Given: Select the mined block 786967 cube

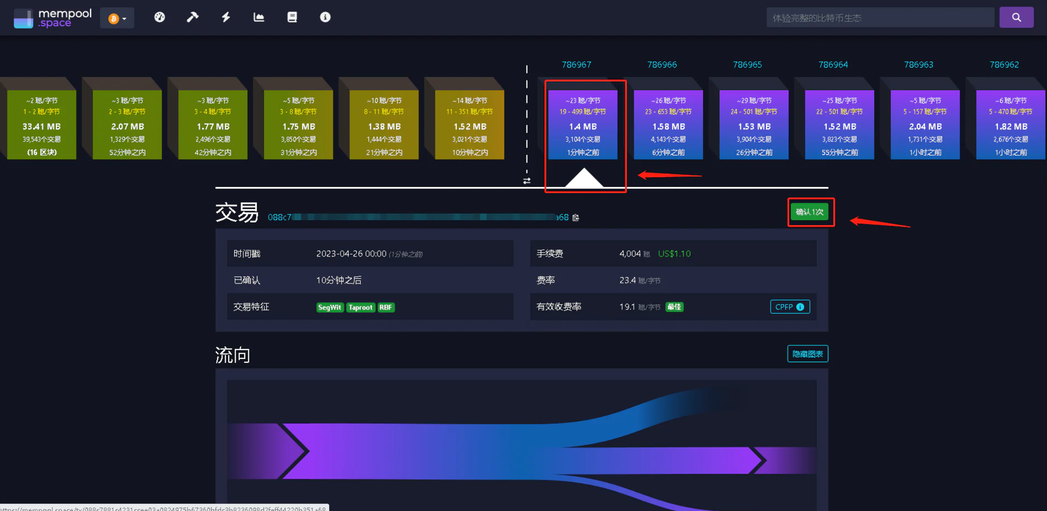Looking at the screenshot, I should [x=583, y=125].
